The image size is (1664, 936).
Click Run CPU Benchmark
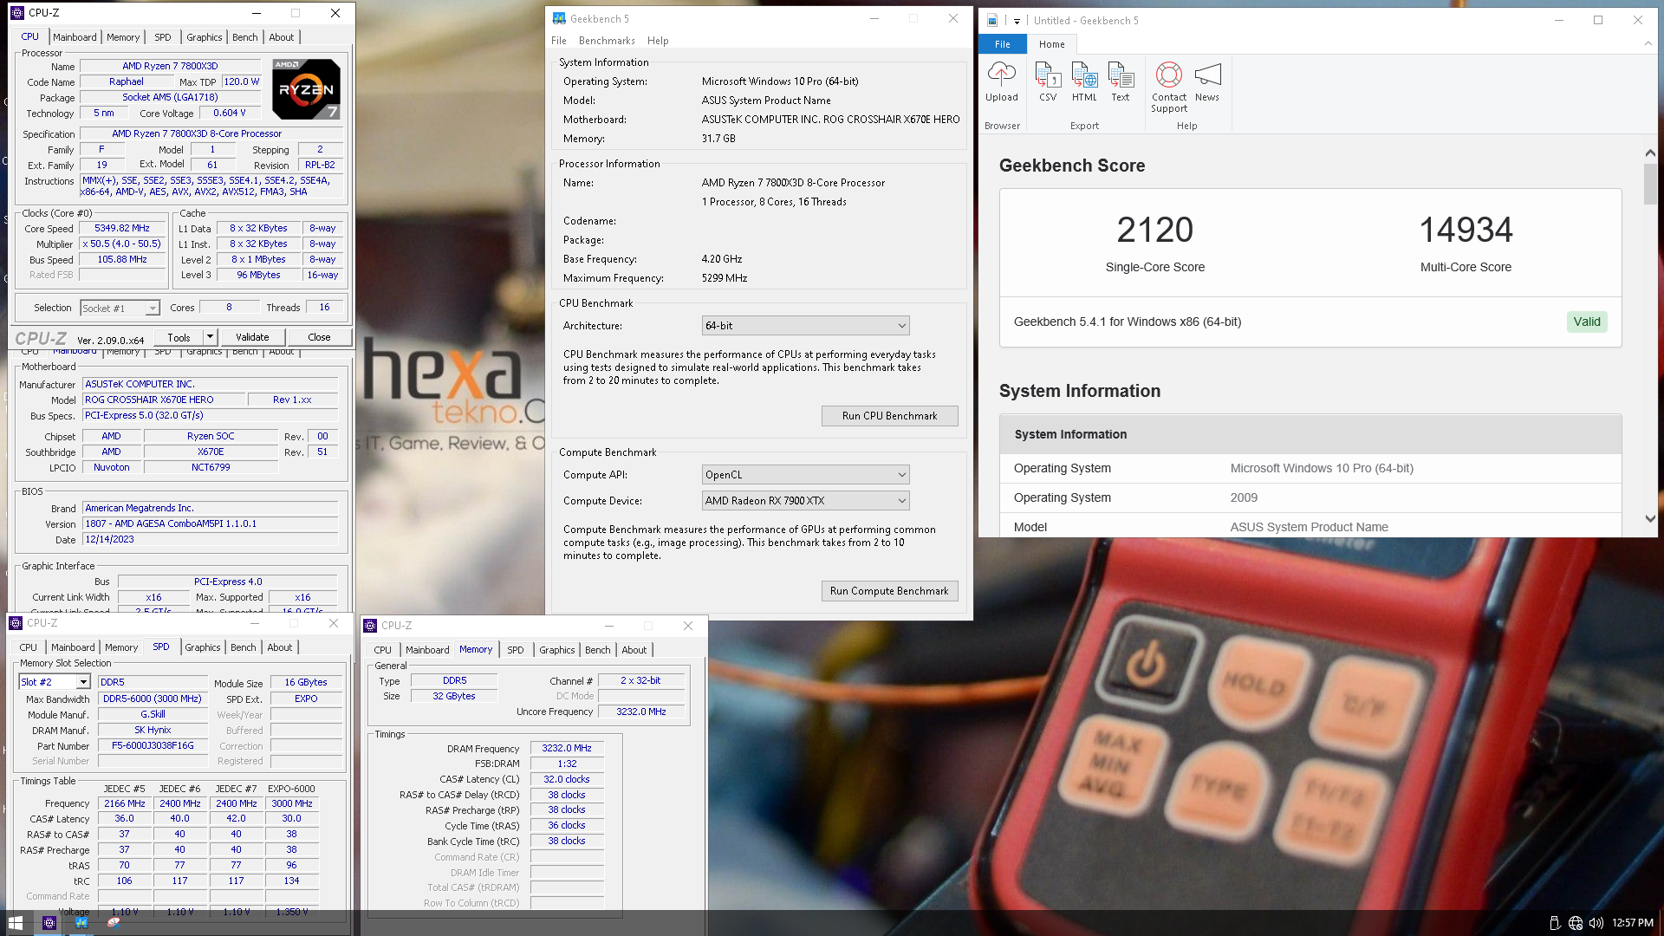(889, 416)
